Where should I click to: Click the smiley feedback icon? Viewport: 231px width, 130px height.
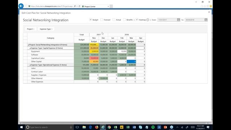[211, 6]
